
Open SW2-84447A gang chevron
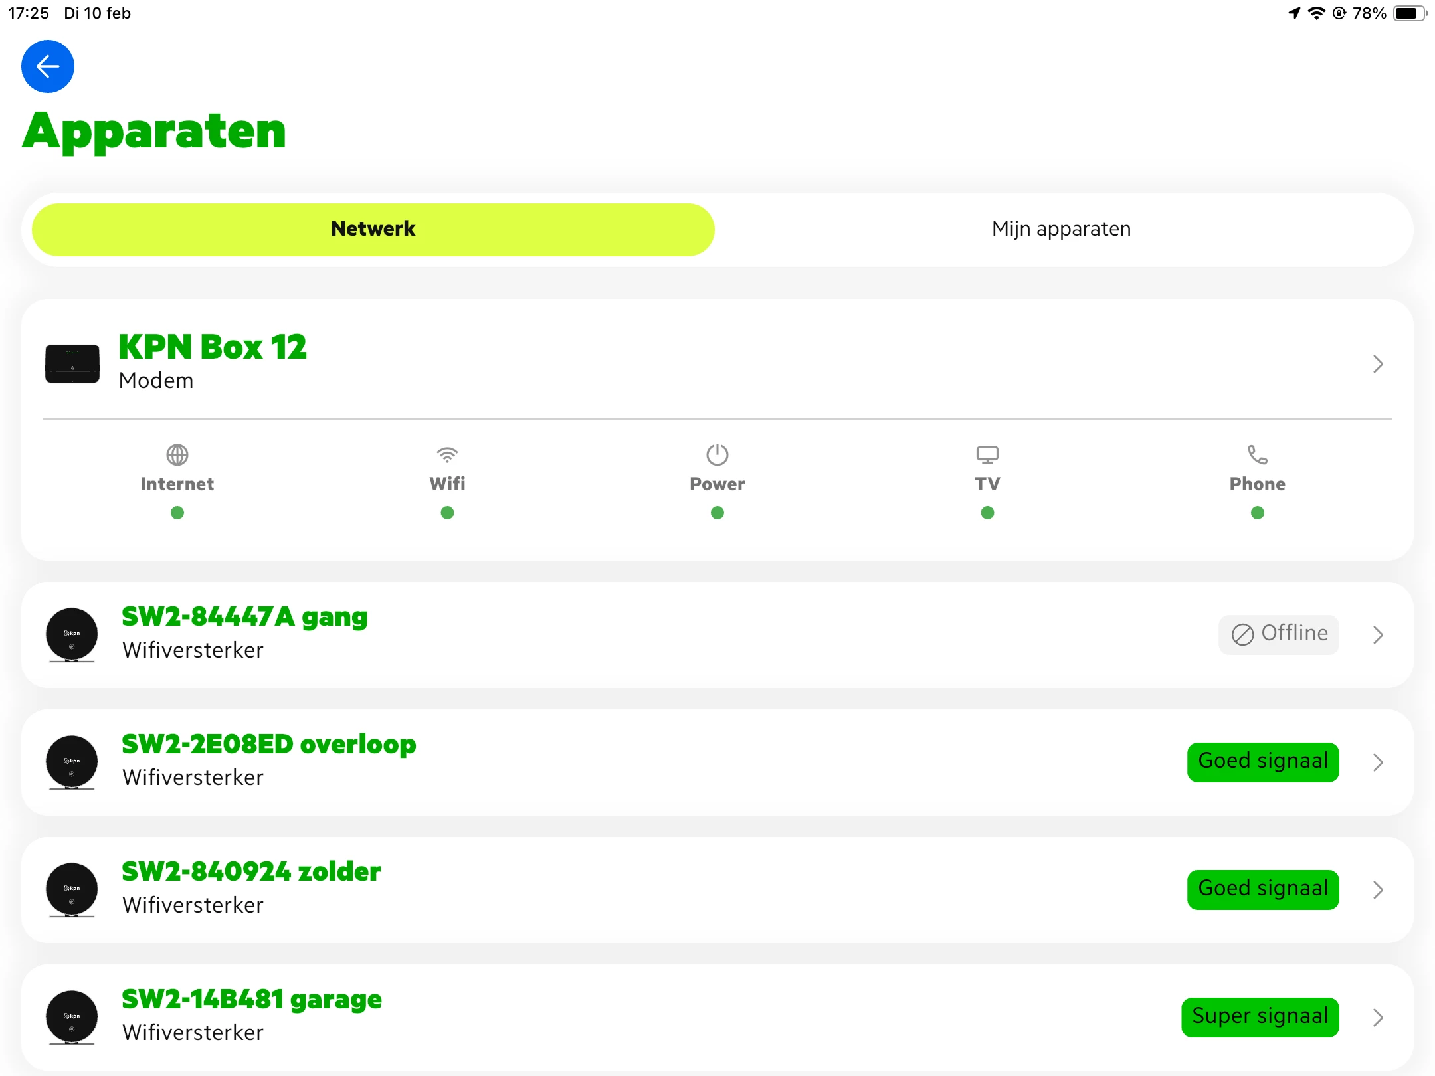pyautogui.click(x=1377, y=635)
